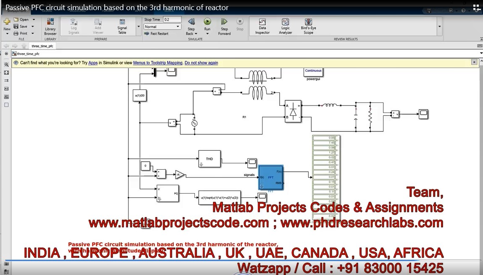Select the u(1)/sqrt power factor function block

(220, 198)
